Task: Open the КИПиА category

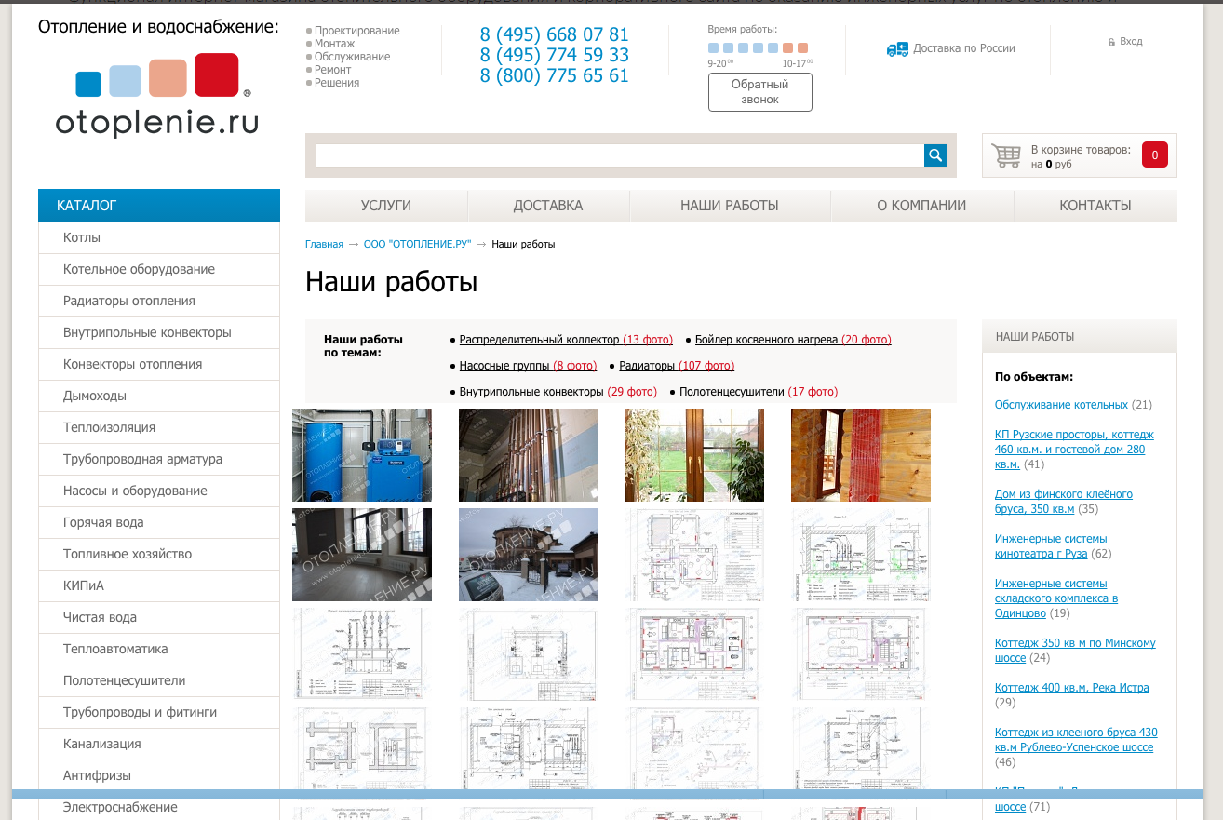Action: pos(159,586)
